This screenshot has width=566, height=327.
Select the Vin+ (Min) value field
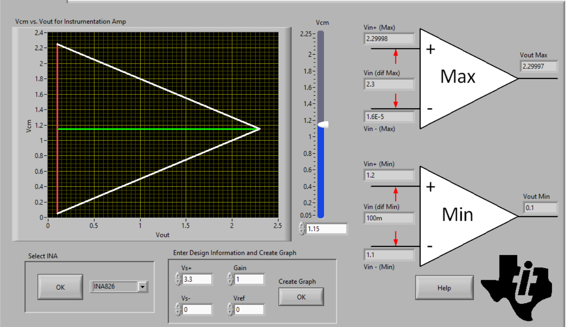pyautogui.click(x=389, y=175)
